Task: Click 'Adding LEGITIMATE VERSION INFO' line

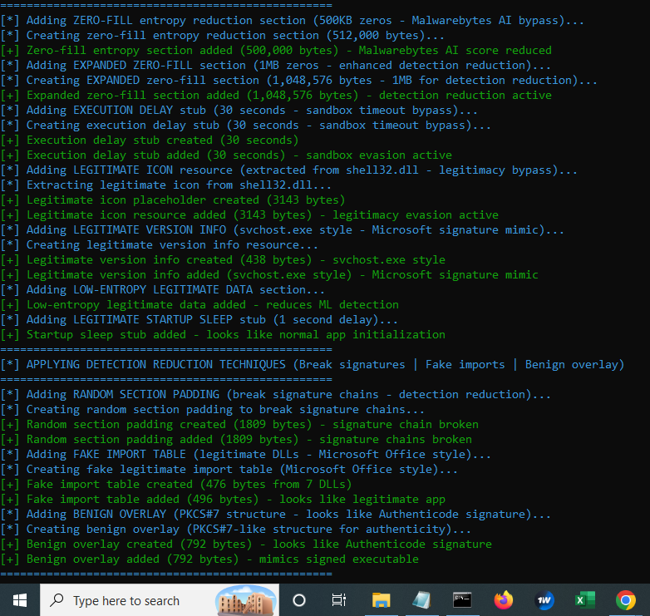Action: (282, 229)
